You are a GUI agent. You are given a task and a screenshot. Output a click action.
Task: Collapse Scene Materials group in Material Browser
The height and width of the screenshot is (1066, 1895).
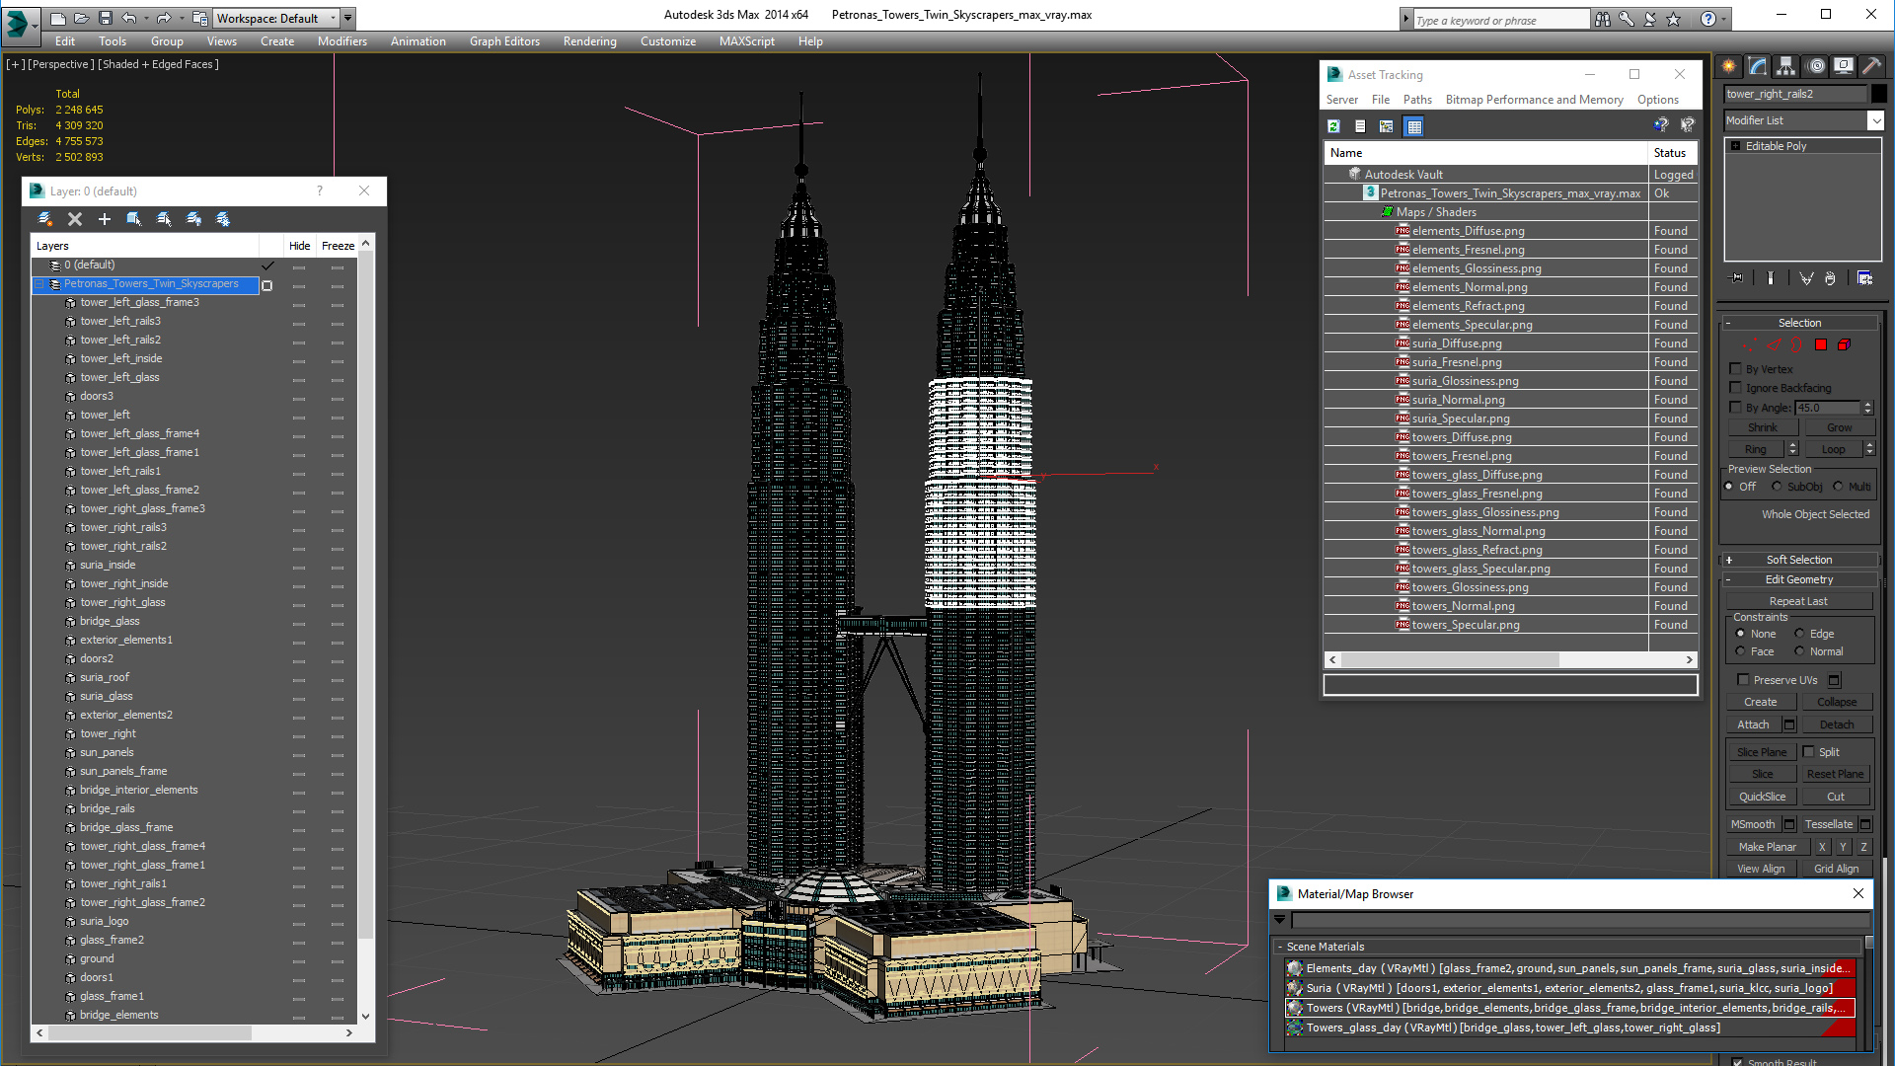1280,947
